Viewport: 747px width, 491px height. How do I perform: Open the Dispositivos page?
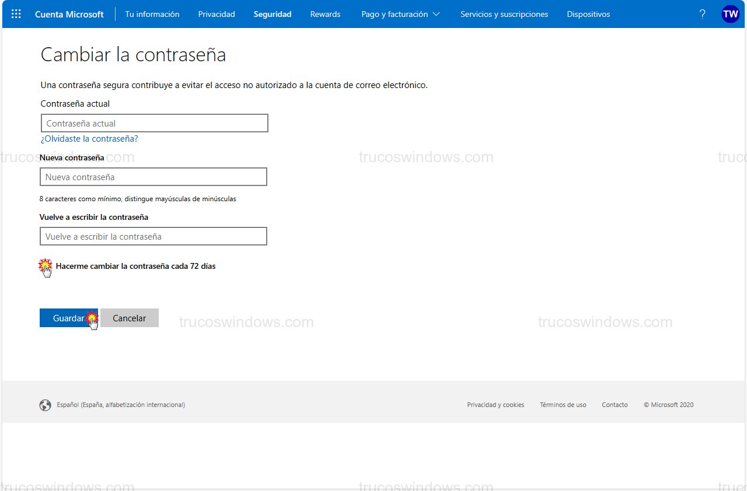click(588, 14)
